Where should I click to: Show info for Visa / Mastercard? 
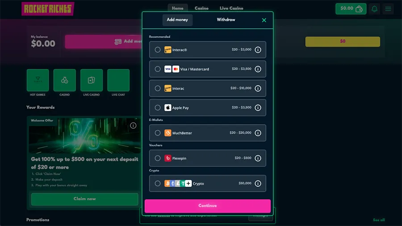(x=258, y=69)
